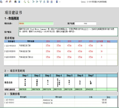This screenshot has height=108, width=119.
Task: Click 2016 value 3万台 in row 3
Action: pyautogui.click(x=69, y=57)
